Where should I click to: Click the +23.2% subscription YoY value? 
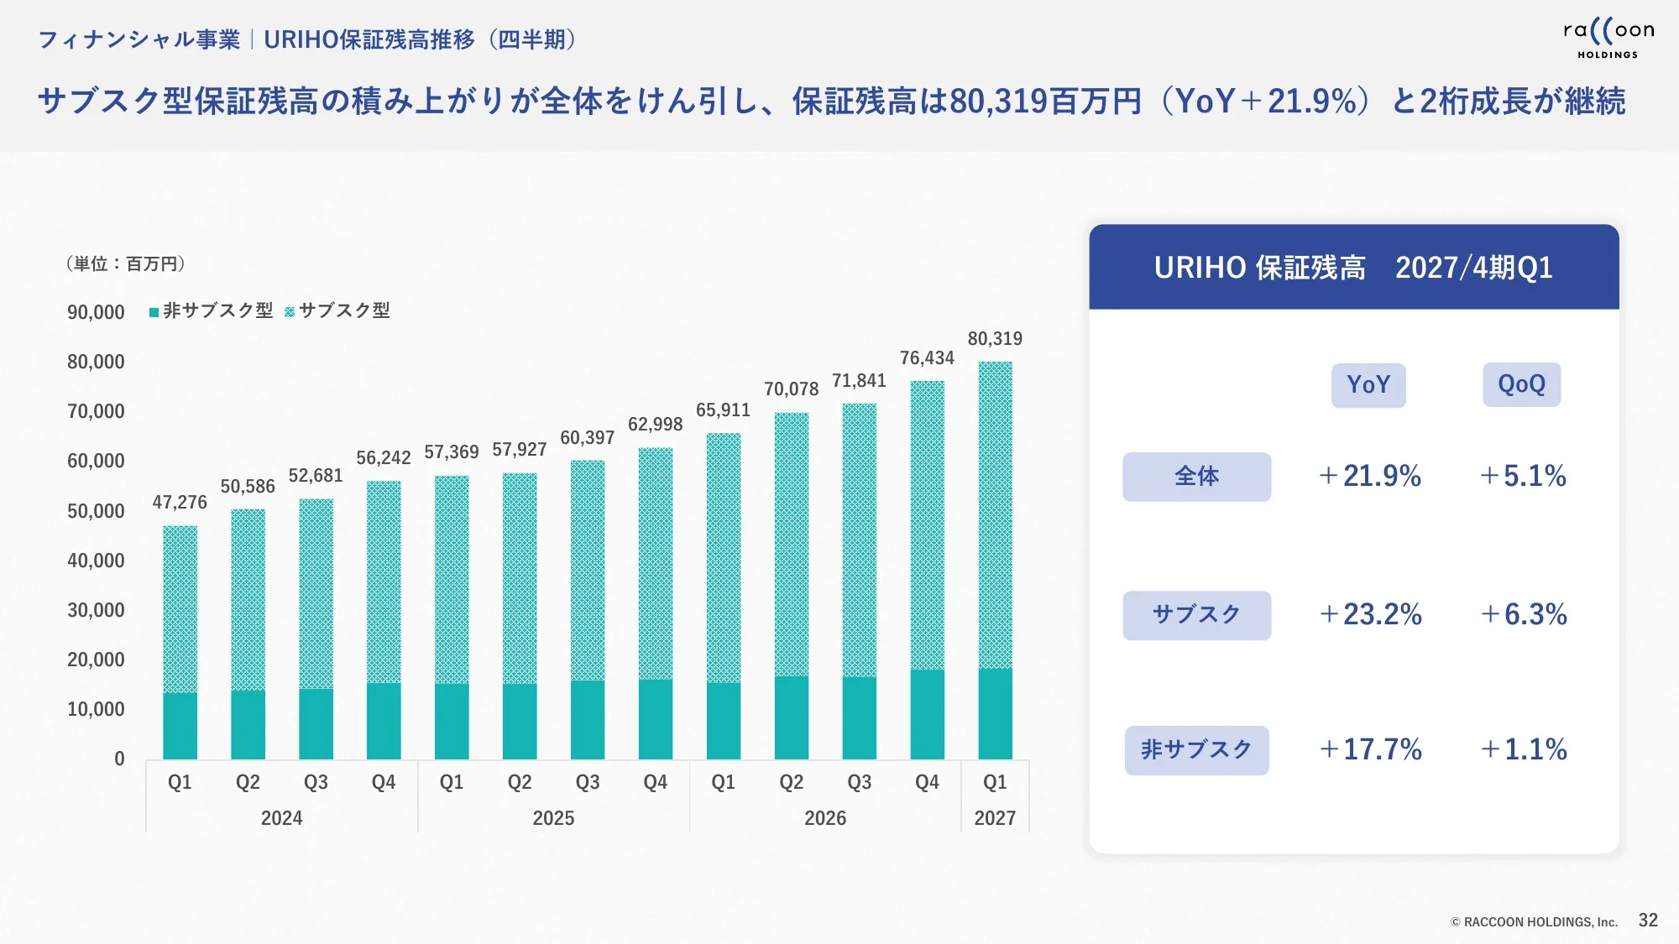click(1370, 615)
